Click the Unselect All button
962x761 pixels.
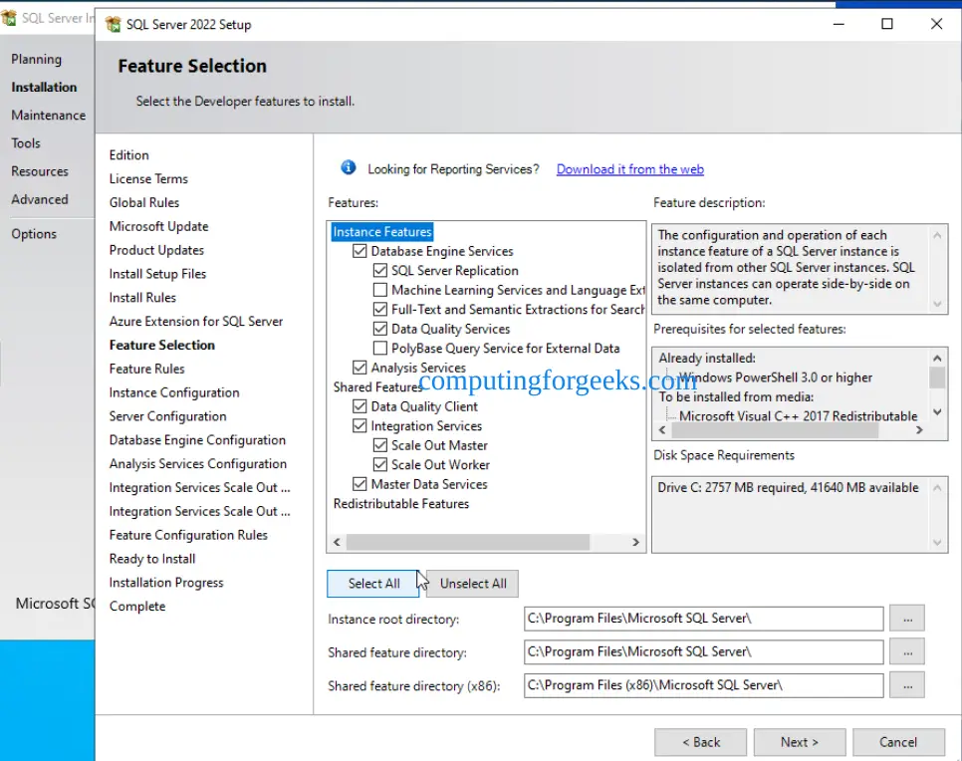(472, 584)
